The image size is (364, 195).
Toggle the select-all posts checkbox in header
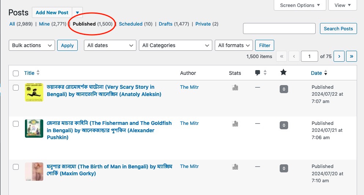click(16, 73)
